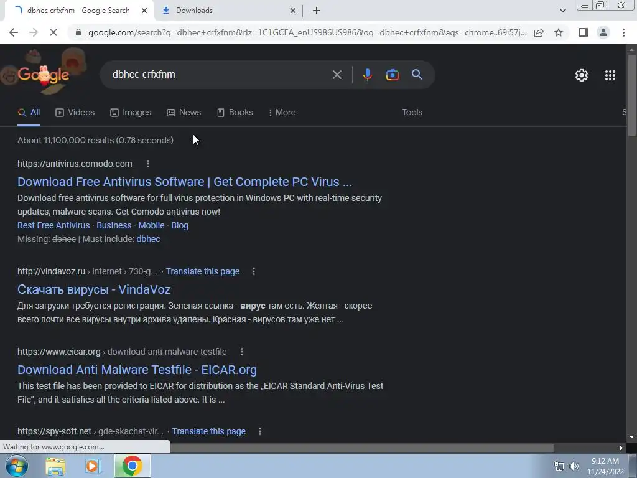Viewport: 637px width, 478px height.
Task: Expand the More search filters menu
Action: (x=282, y=113)
